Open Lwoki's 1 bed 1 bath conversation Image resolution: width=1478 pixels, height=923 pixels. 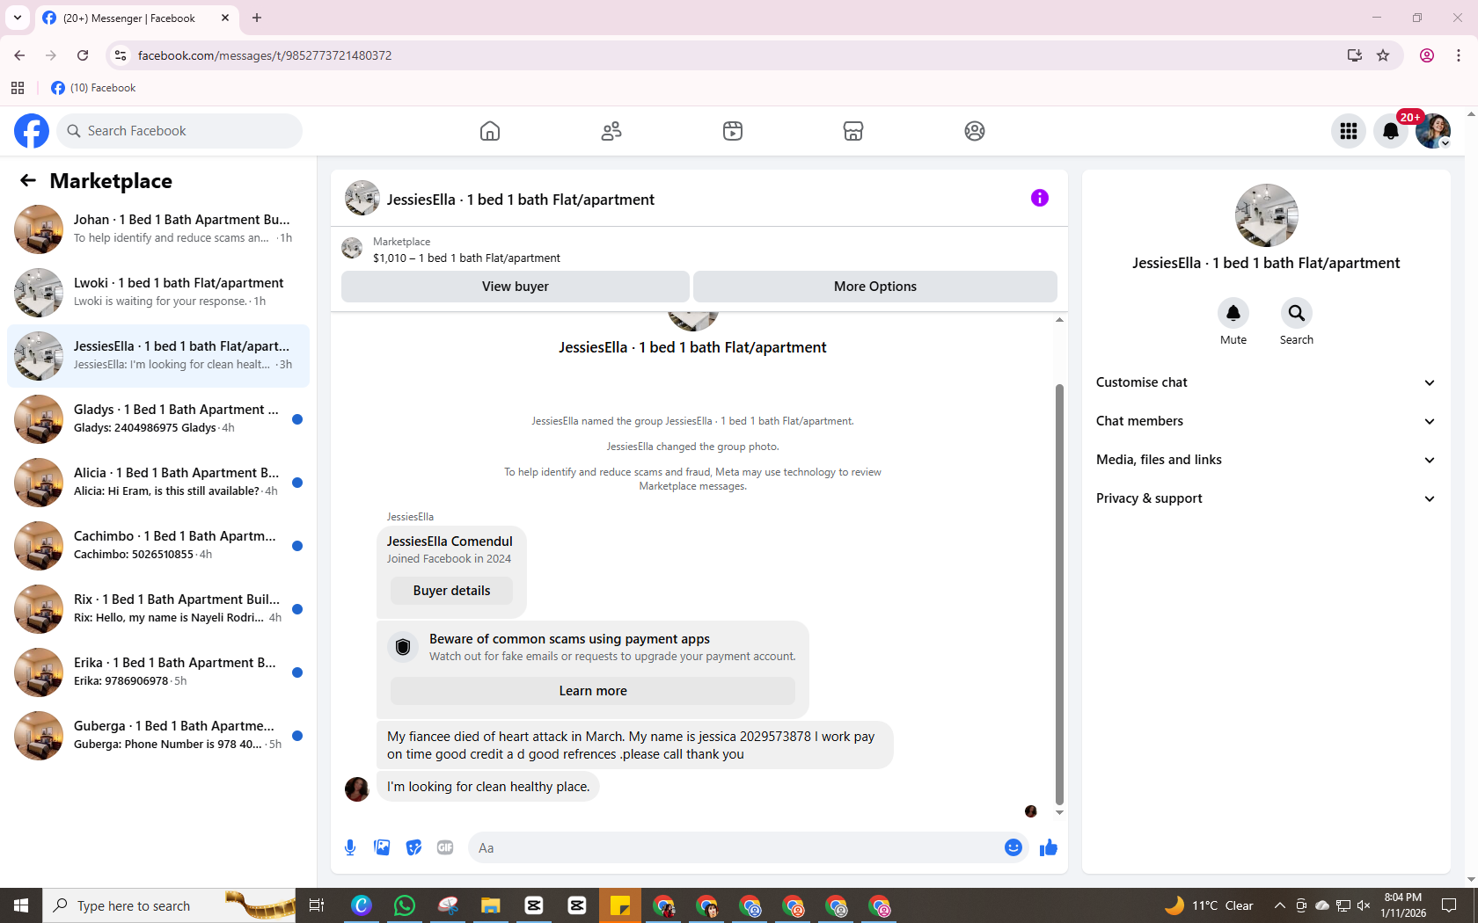pyautogui.click(x=158, y=292)
